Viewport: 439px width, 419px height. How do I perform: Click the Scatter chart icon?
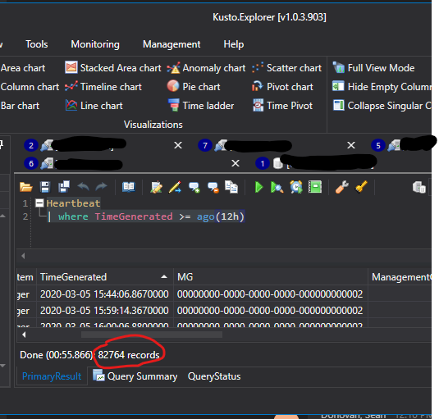(x=258, y=68)
